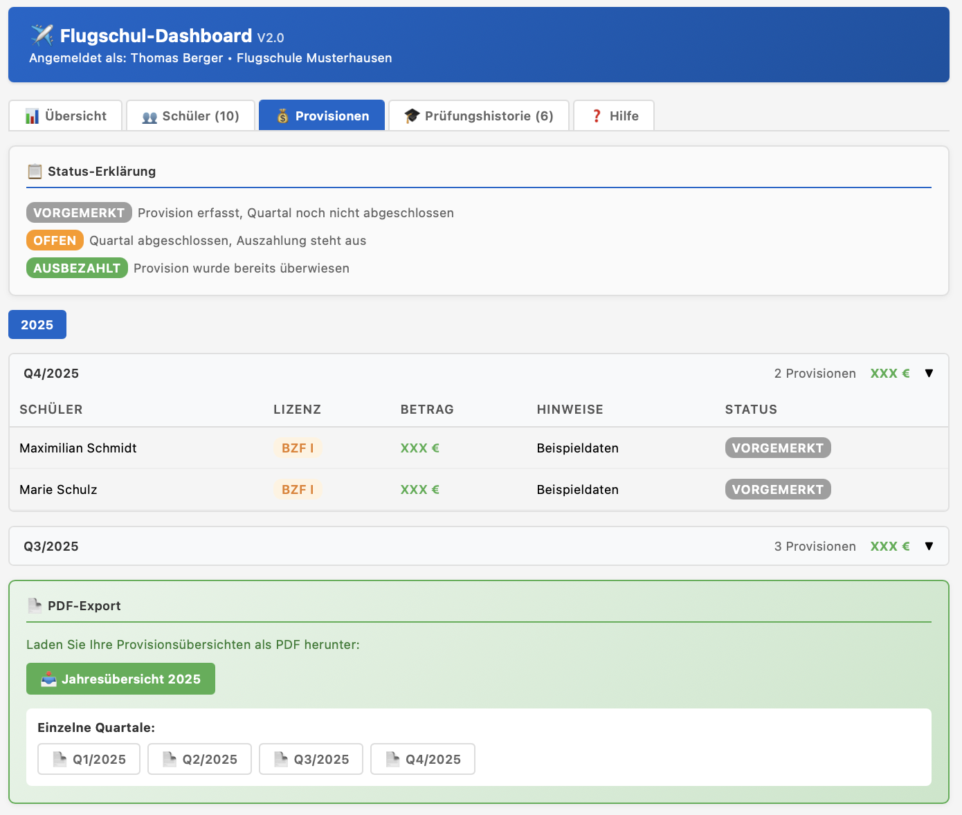The image size is (962, 815).
Task: Collapse the Q4/2025 section arrow
Action: 929,374
